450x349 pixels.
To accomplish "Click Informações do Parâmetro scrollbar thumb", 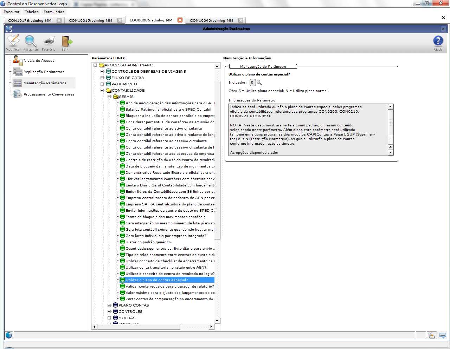I will [x=390, y=122].
